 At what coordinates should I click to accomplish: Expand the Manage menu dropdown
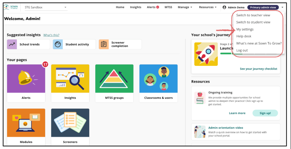pyautogui.click(x=185, y=7)
